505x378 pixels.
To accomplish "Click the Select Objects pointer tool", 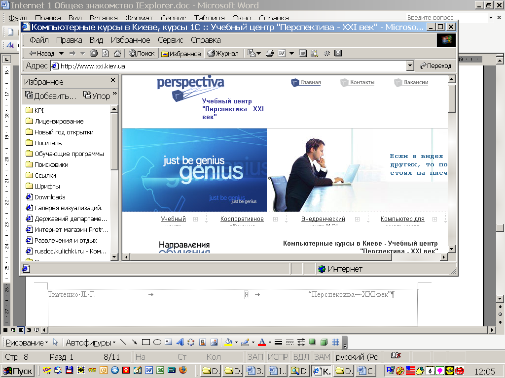I will (55, 343).
